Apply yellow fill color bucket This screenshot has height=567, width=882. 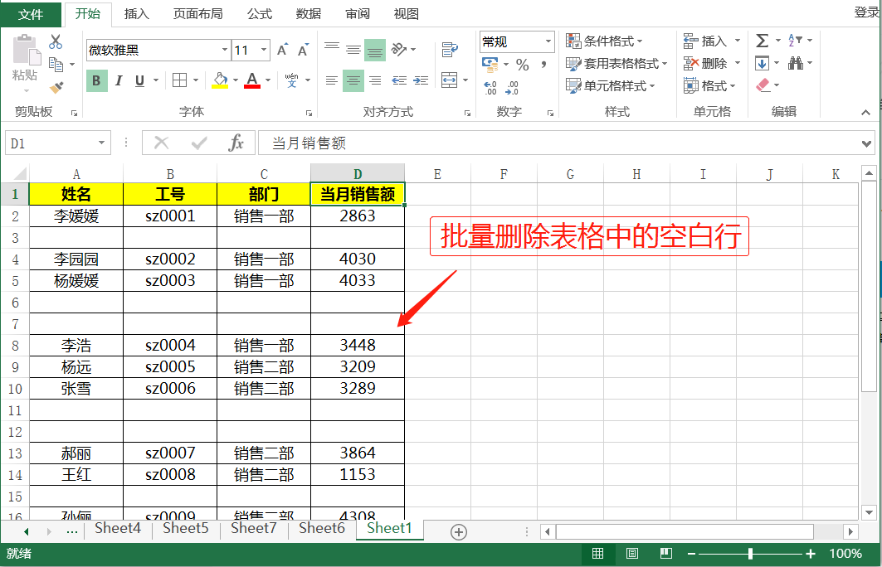[220, 80]
